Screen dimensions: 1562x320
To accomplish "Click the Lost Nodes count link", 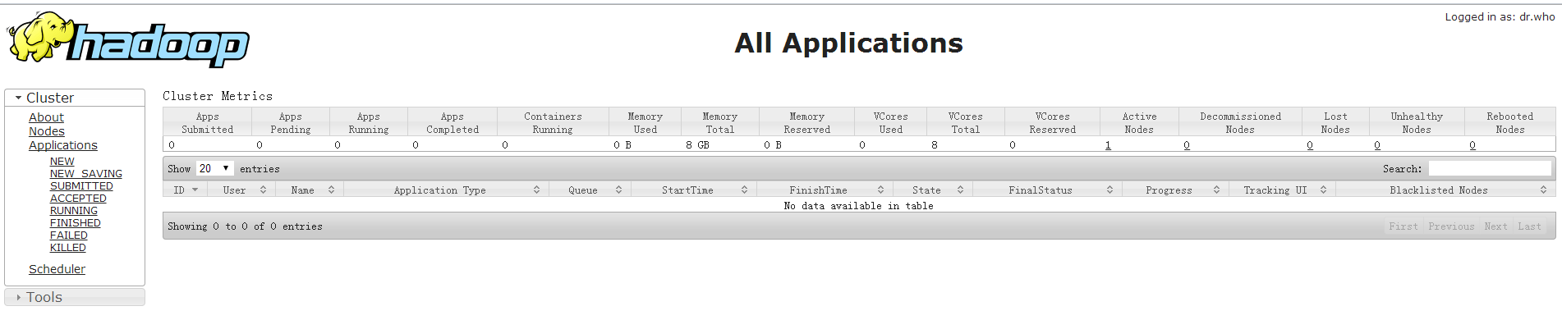I will click(1310, 145).
